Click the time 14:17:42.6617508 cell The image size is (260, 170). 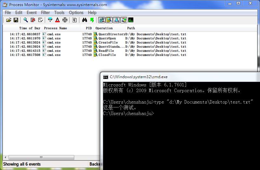[25, 55]
